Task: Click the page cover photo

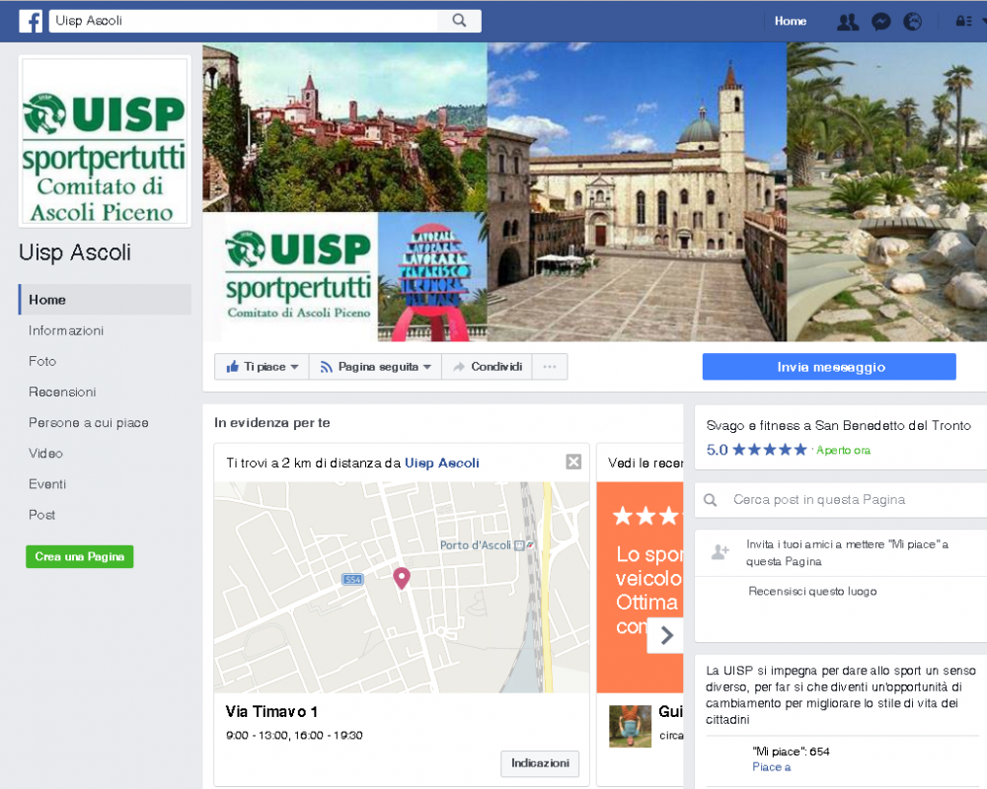Action: coord(595,192)
